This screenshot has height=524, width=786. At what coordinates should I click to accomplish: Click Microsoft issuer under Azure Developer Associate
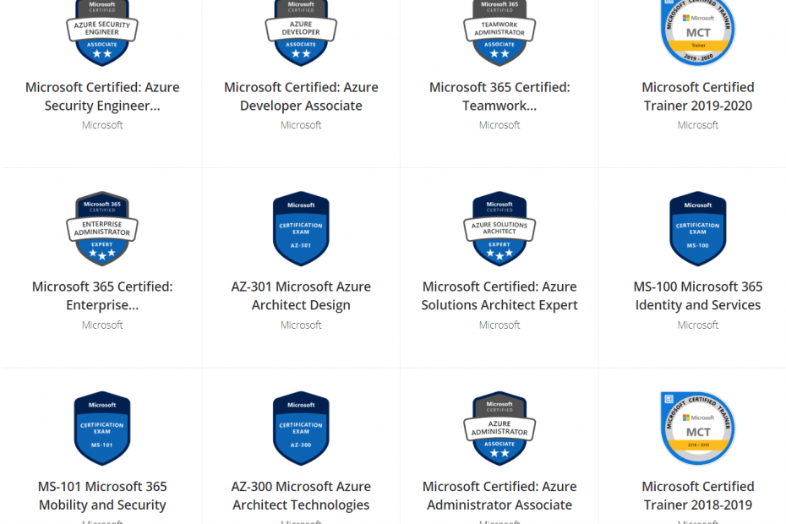tap(301, 125)
